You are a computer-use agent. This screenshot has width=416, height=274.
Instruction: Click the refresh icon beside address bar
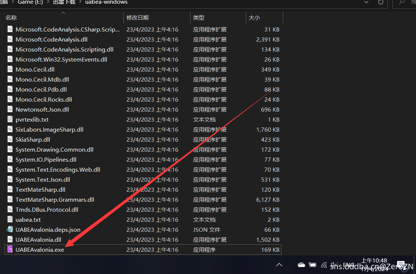point(380,3)
